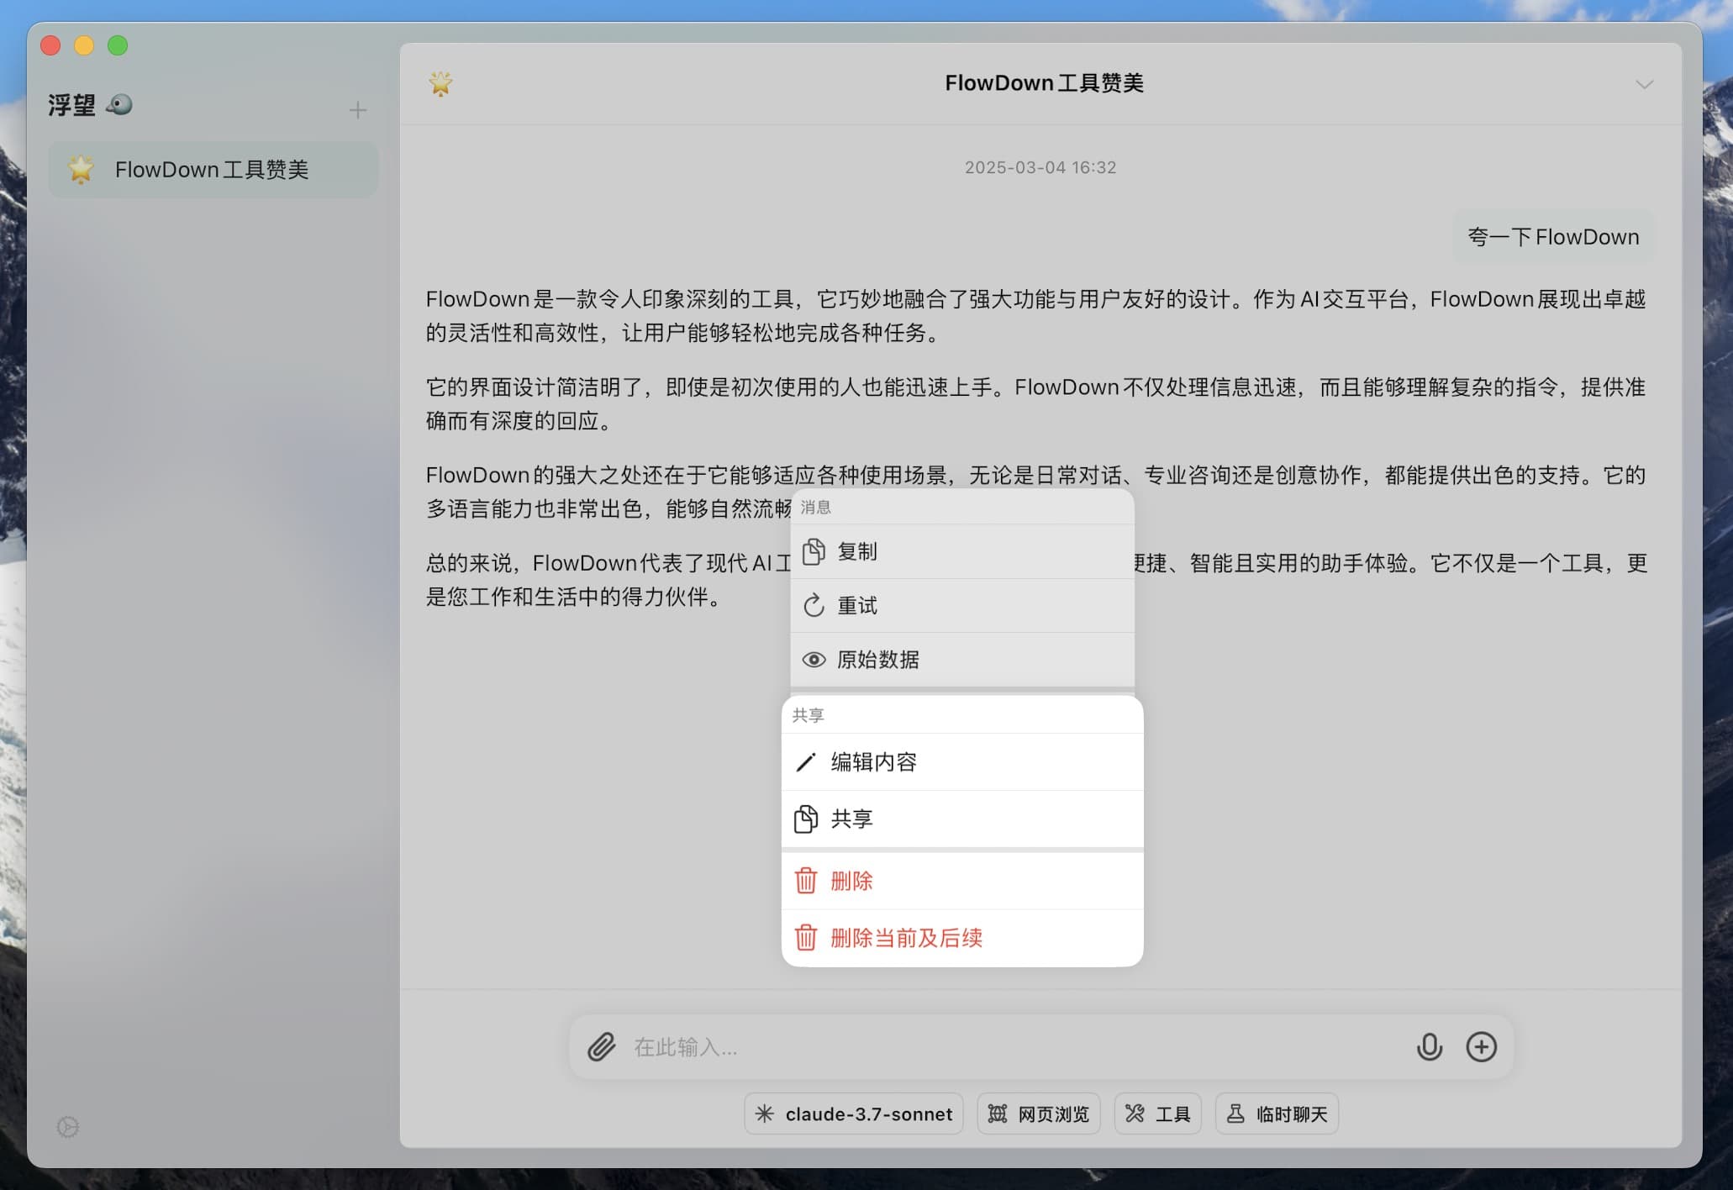Click the plus icon to start new conversation
This screenshot has width=1733, height=1190.
[358, 110]
